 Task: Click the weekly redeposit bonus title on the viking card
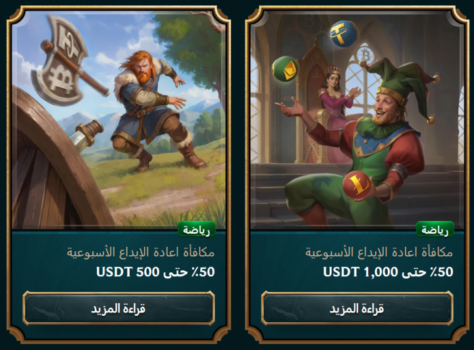(141, 252)
